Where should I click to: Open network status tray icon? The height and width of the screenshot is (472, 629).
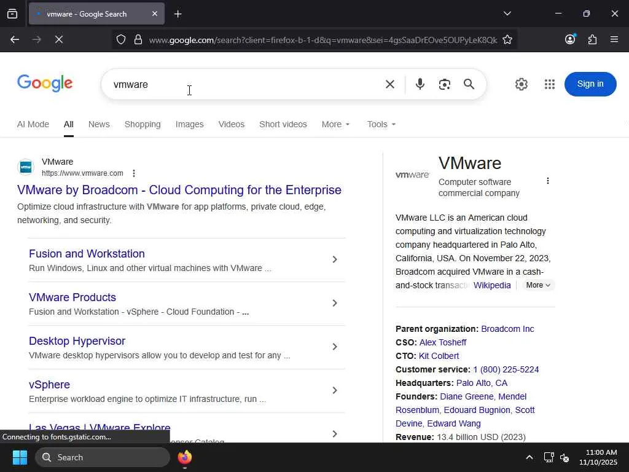click(x=549, y=457)
